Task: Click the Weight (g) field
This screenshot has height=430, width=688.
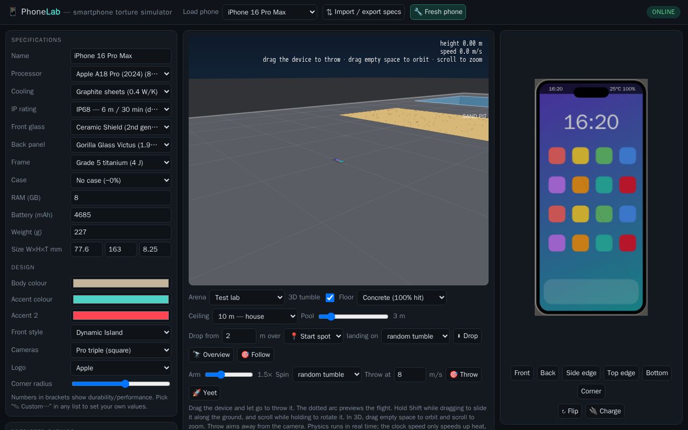Action: 121,232
